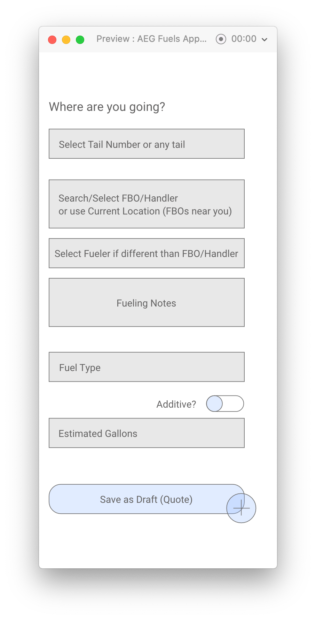Close the preview with red button
This screenshot has width=316, height=620.
click(x=52, y=40)
